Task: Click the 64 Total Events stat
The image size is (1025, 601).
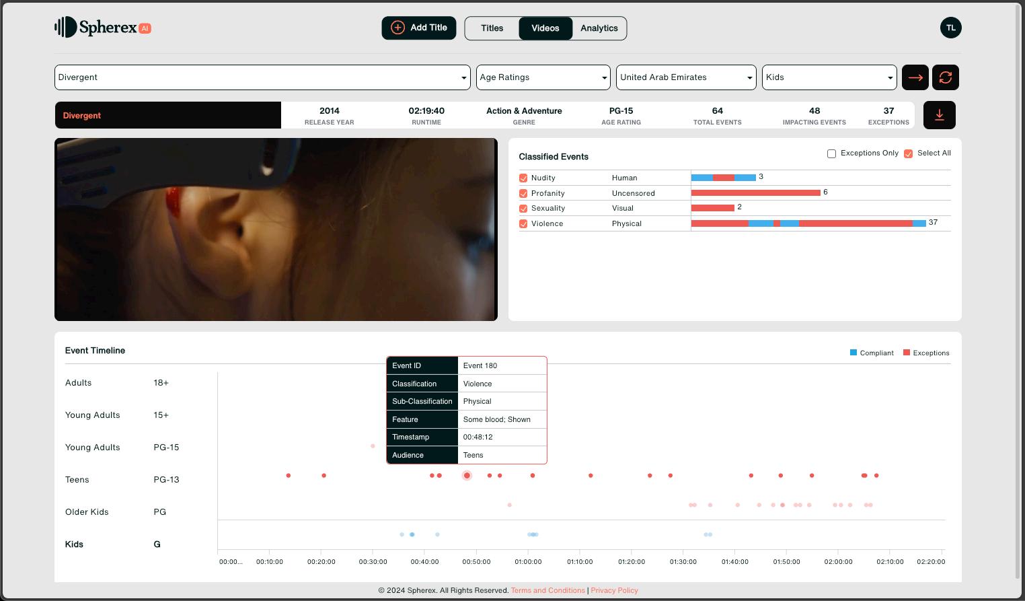Action: (718, 115)
